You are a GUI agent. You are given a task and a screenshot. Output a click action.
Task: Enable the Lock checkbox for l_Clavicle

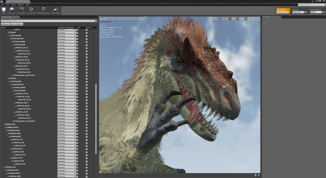[x=78, y=32]
